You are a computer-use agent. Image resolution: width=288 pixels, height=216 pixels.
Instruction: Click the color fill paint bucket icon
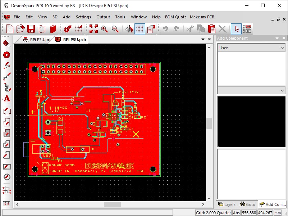[128, 29]
